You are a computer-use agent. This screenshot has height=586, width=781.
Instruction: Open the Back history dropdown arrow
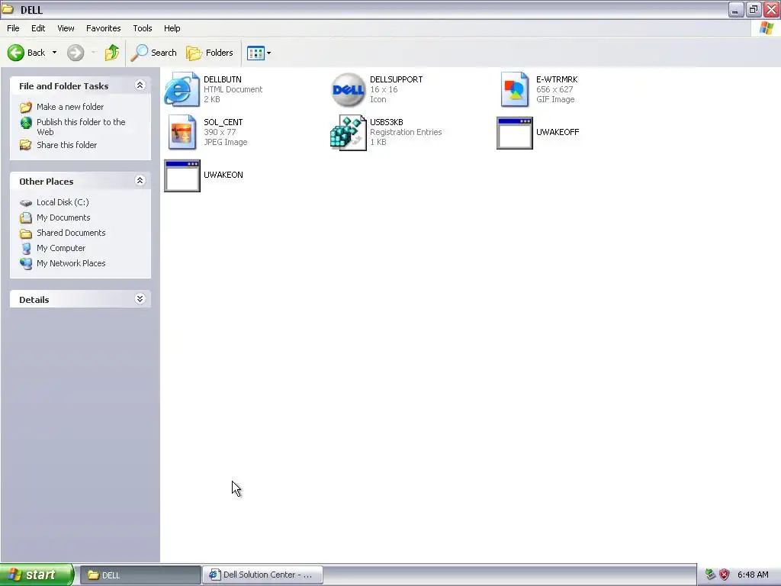click(x=54, y=53)
